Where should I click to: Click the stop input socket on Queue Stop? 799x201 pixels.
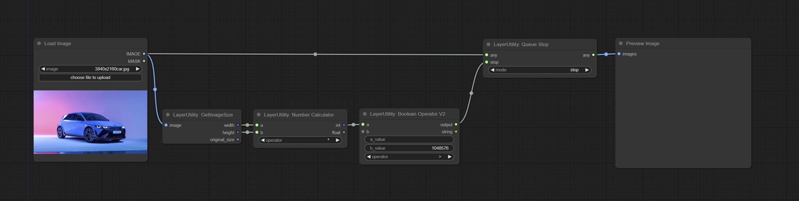tap(487, 62)
